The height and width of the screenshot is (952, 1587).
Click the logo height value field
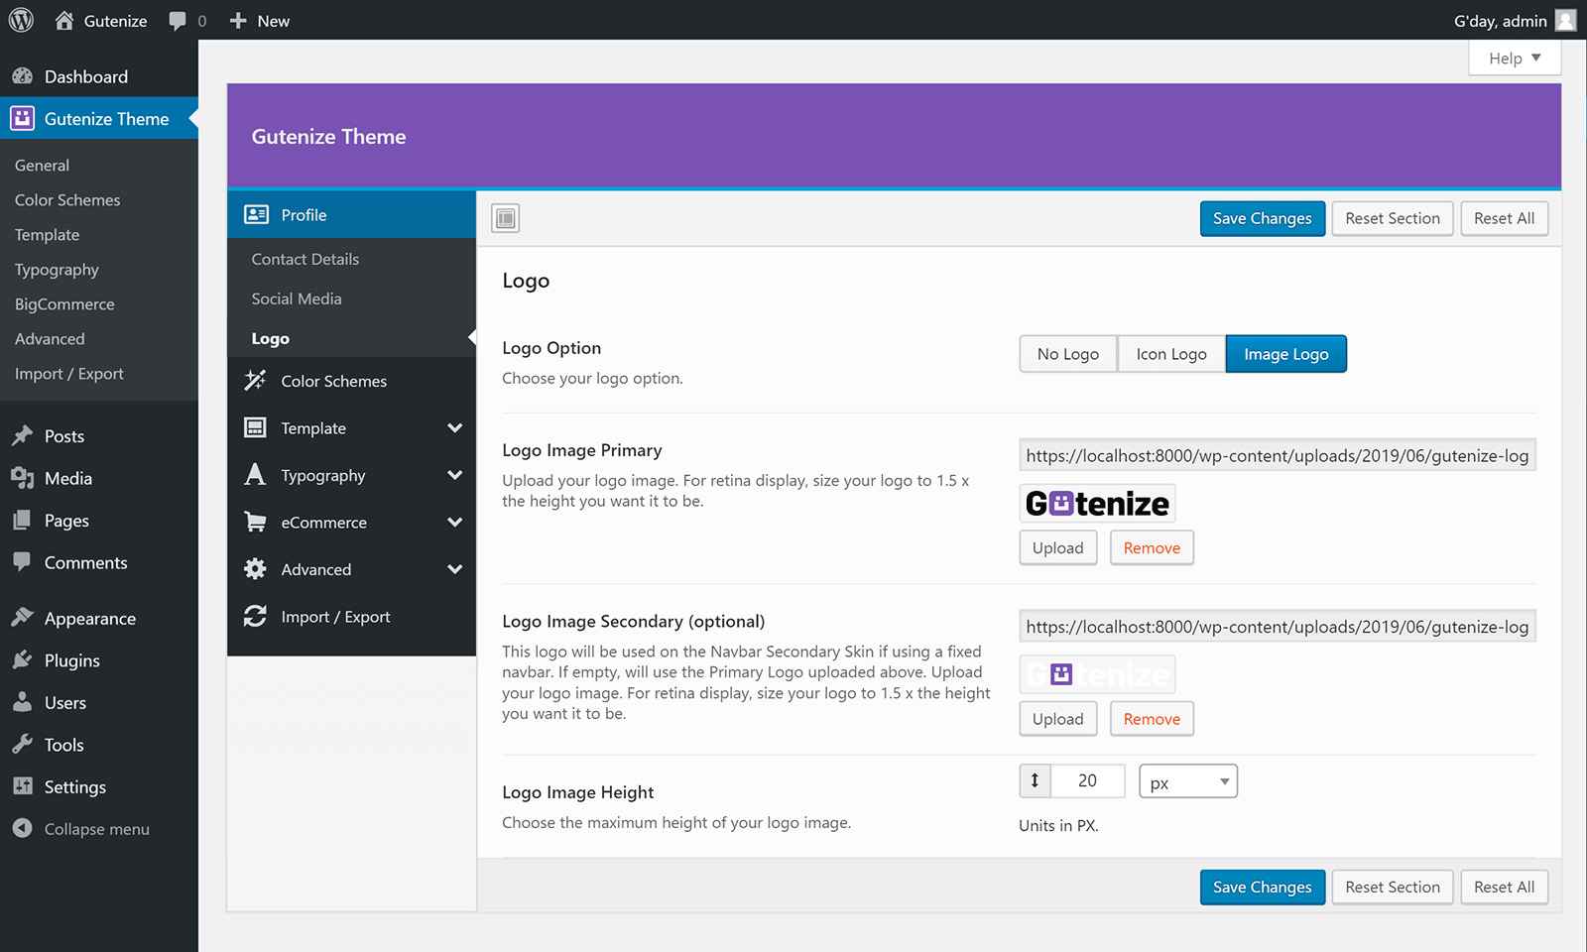(x=1086, y=781)
